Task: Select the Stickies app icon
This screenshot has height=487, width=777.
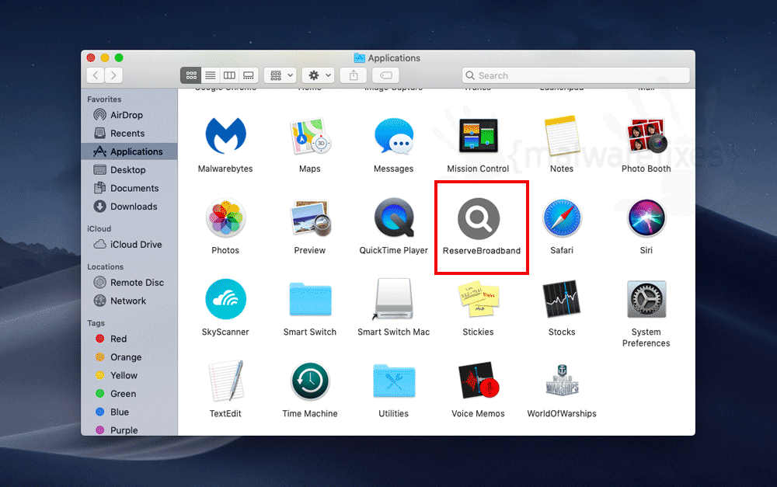Action: click(x=478, y=299)
